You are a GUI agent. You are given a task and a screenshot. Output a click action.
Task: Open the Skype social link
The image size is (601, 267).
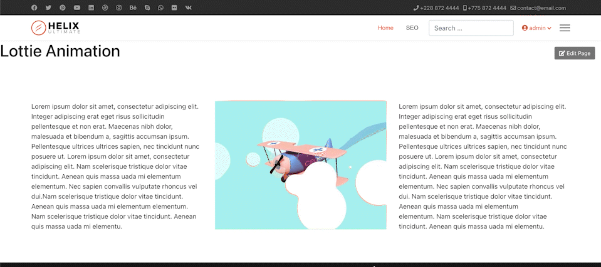[147, 8]
